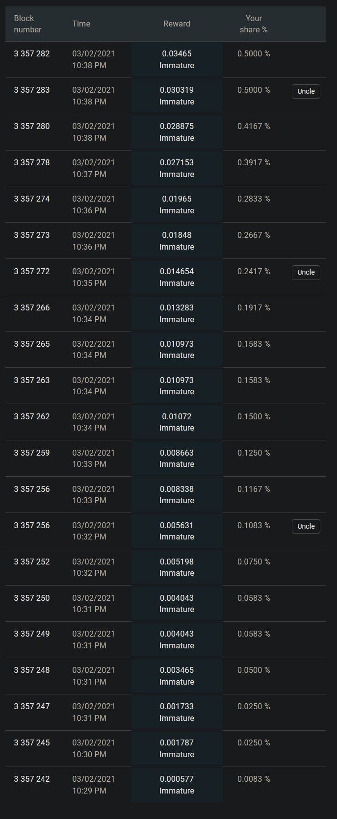Click the Time column header
Viewport: 337px width, 819px height.
(81, 24)
